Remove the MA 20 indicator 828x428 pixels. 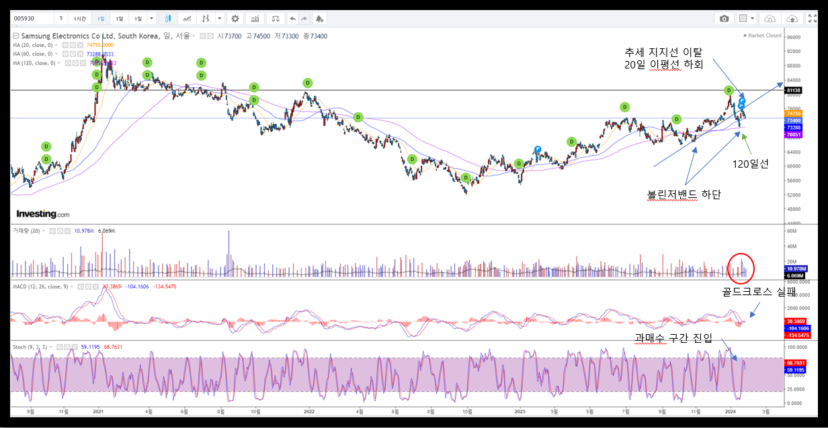coord(80,45)
